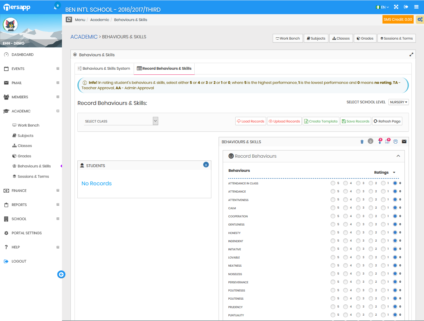Rate Honesty as 5

point(333,232)
